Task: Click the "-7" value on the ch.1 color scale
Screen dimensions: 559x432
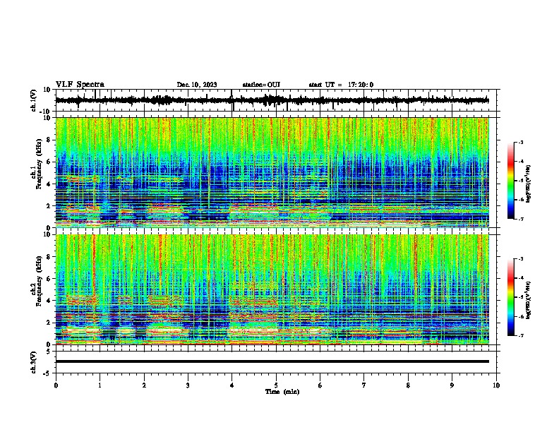Action: pyautogui.click(x=521, y=219)
